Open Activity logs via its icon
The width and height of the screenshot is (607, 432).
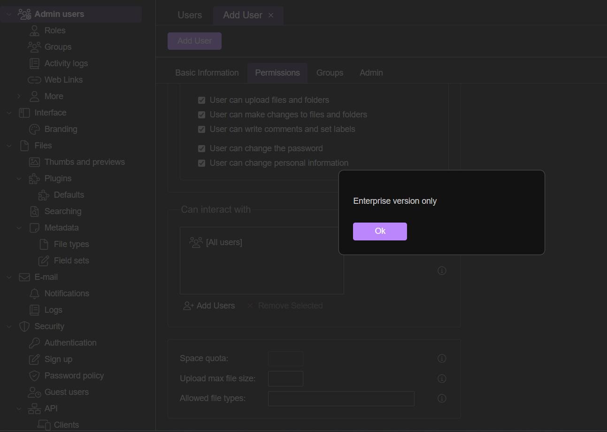(34, 63)
